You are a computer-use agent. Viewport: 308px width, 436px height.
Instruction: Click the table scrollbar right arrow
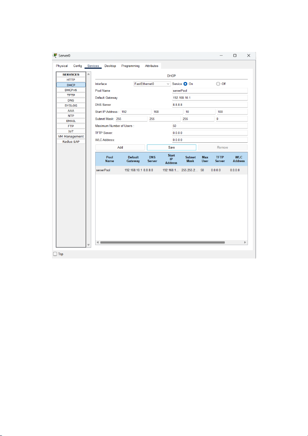point(245,242)
